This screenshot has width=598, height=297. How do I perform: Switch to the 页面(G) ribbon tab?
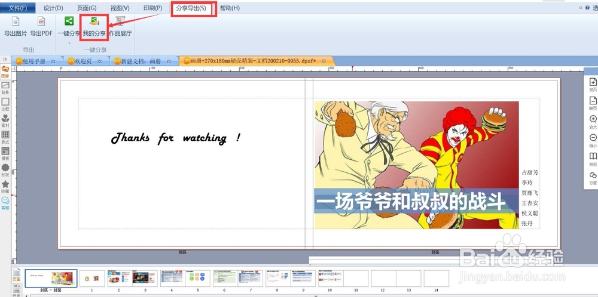[87, 8]
